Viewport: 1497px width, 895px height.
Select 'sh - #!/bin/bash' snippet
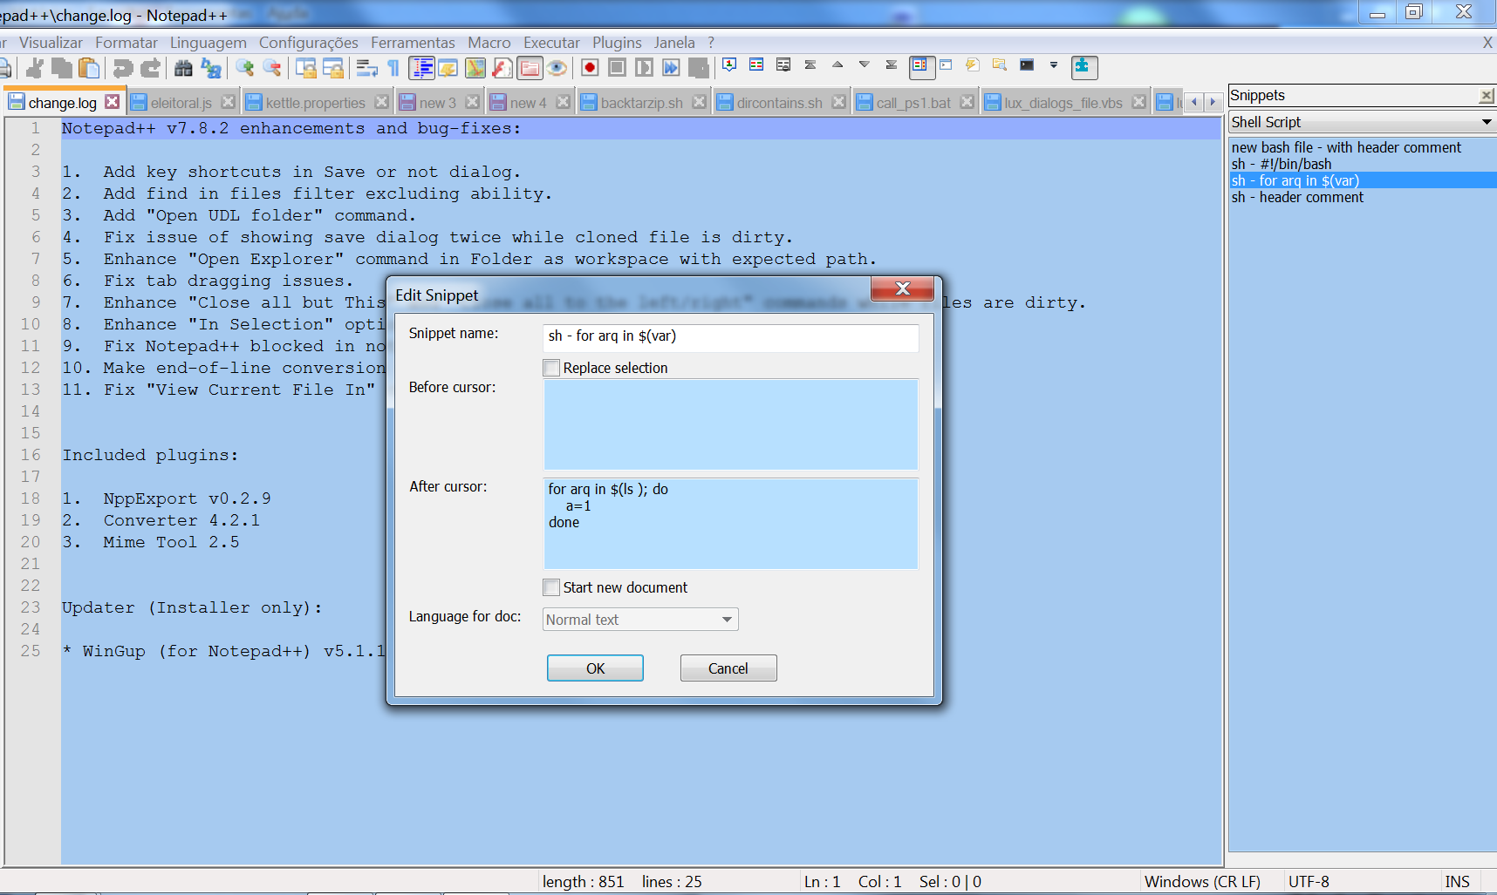pyautogui.click(x=1282, y=164)
